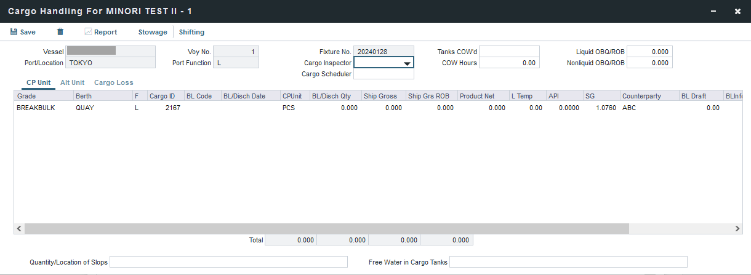Open the Report chart icon
The image size is (751, 275).
[x=88, y=32]
